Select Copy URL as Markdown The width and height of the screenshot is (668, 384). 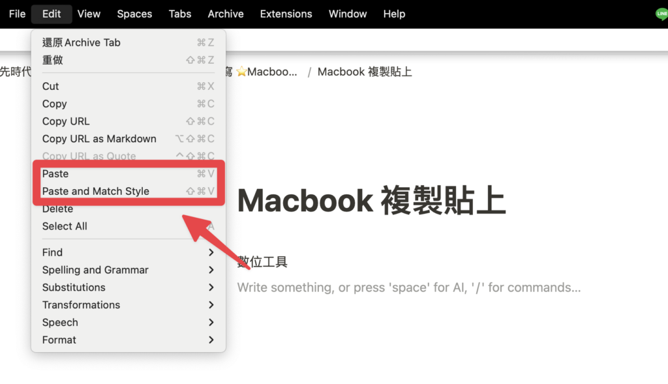click(x=129, y=139)
